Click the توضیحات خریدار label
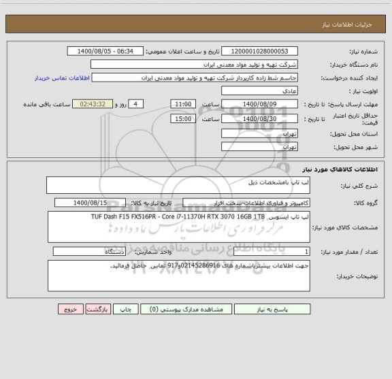Image resolution: width=392 pixels, height=379 pixels. [357, 276]
